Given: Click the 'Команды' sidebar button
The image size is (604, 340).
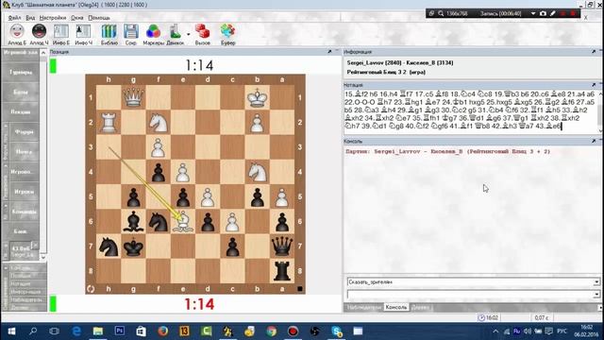Looking at the screenshot, I should [x=24, y=212].
